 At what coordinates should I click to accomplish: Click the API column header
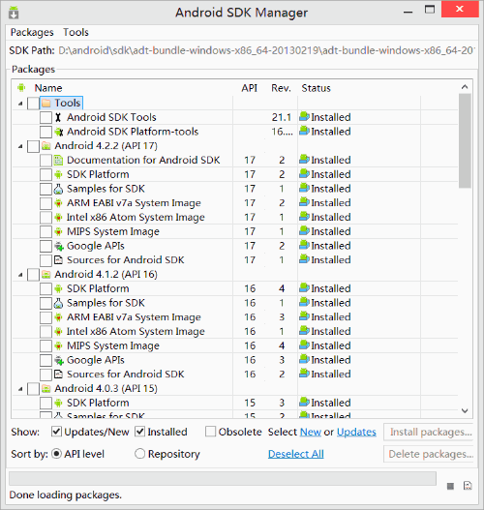coord(250,88)
